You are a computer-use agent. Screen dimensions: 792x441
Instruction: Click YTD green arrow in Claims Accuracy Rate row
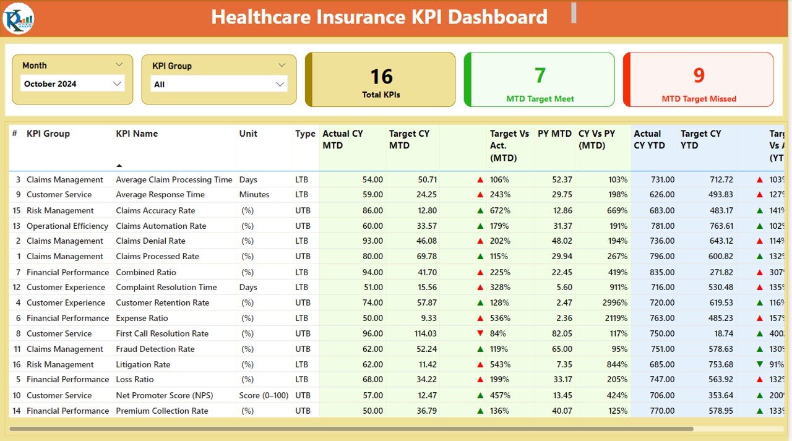(760, 211)
